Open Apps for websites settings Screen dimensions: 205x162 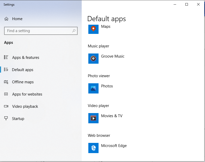41,94
